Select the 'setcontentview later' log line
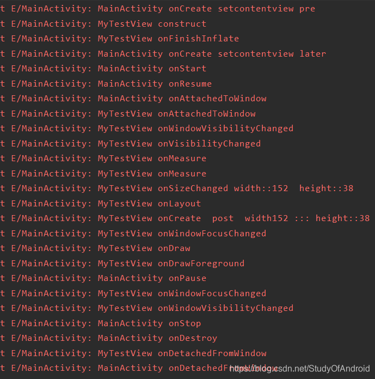Image resolution: width=375 pixels, height=379 pixels. [x=163, y=54]
